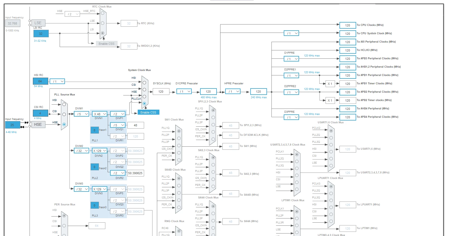Open the DIVP1 /2 dropdown
Screen dimensions: 449x236
[118, 114]
